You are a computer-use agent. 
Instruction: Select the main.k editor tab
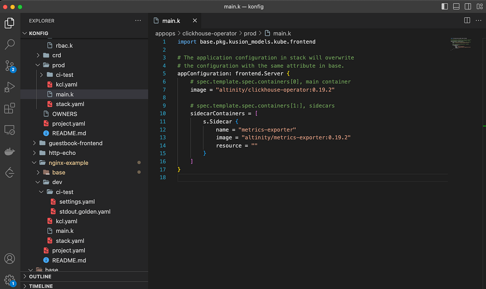tap(170, 21)
